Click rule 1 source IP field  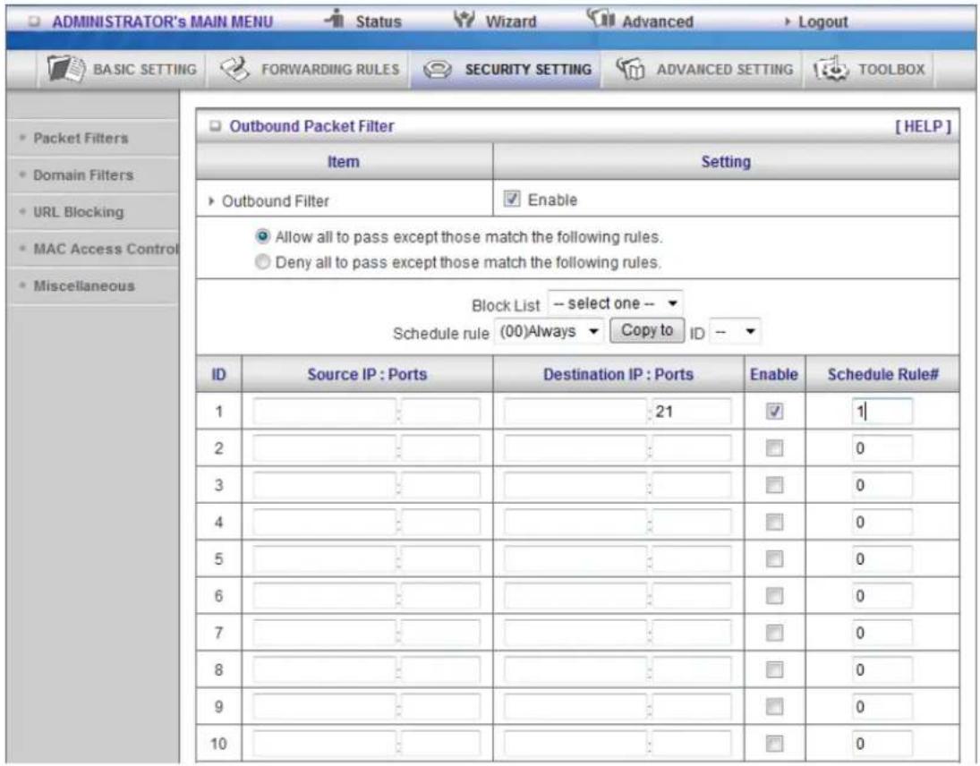(x=324, y=411)
